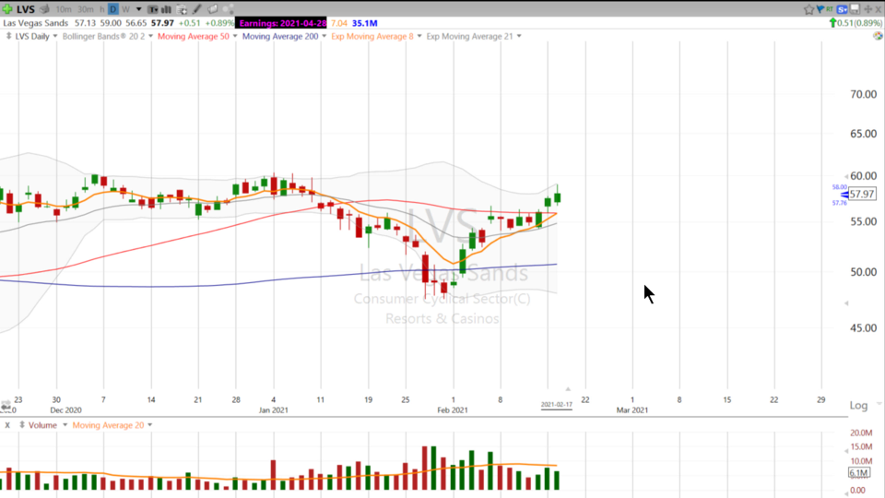Click the add note icon
This screenshot has width=885, height=498.
point(182,9)
